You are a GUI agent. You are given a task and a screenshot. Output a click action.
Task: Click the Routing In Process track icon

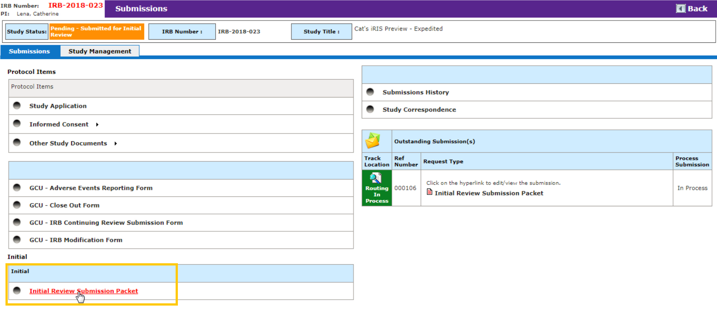coord(375,178)
